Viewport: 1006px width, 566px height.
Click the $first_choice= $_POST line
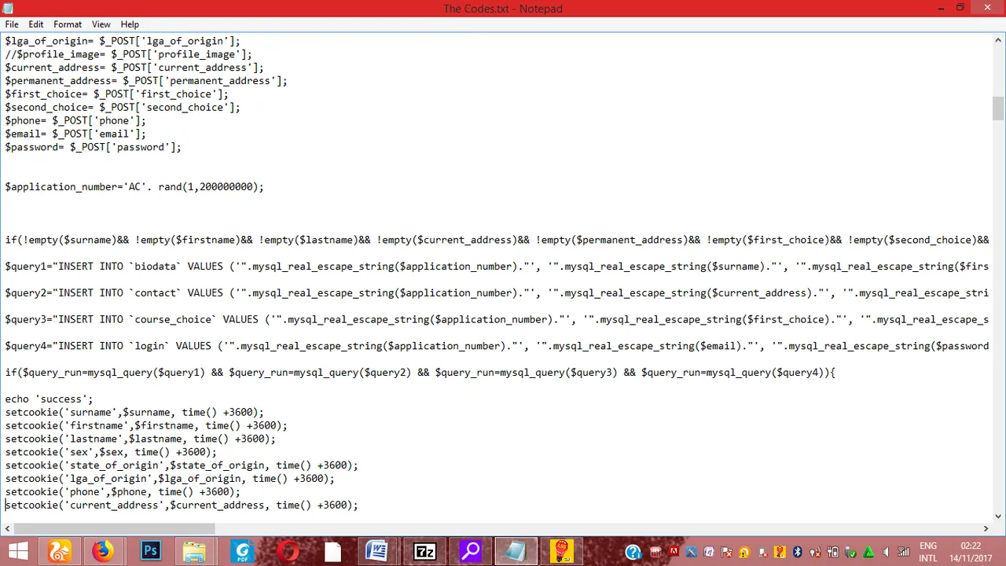(116, 94)
